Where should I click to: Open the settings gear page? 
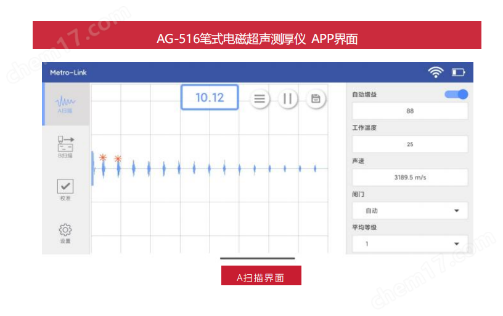pos(65,233)
